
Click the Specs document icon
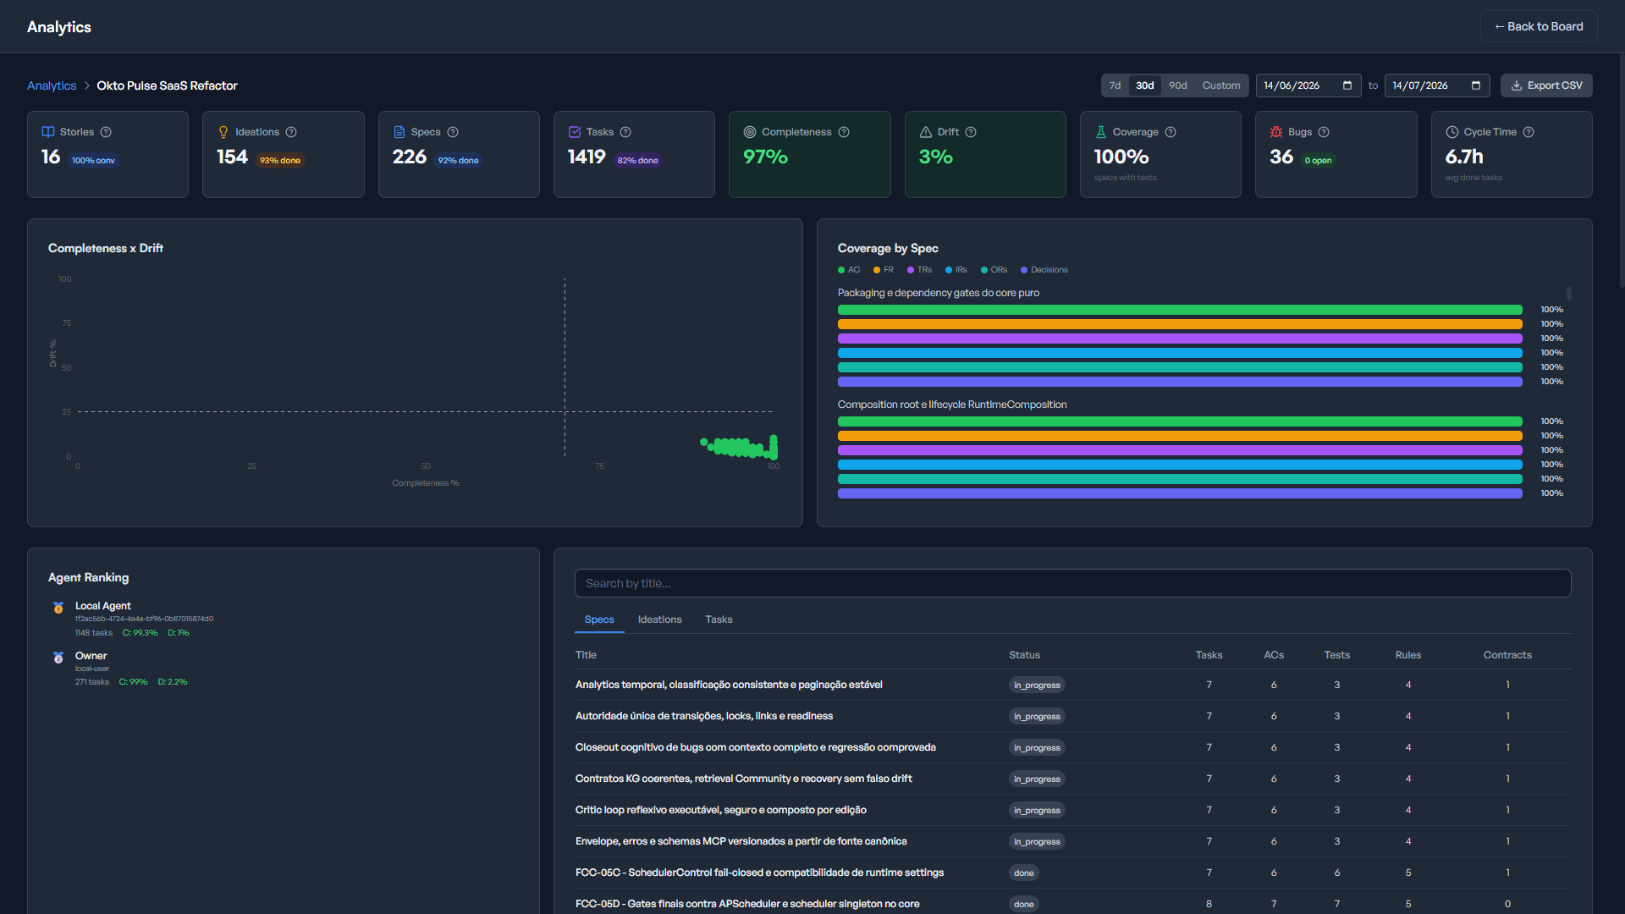[x=399, y=132]
